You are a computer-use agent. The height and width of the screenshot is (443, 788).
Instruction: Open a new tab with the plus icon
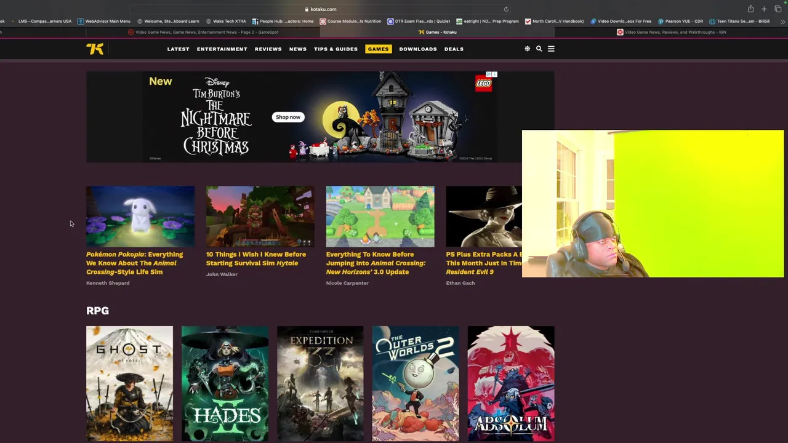[x=764, y=9]
